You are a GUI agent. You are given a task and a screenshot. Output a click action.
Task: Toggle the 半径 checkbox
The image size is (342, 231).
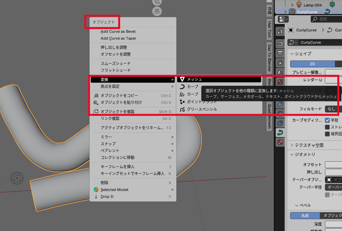[x=327, y=120]
